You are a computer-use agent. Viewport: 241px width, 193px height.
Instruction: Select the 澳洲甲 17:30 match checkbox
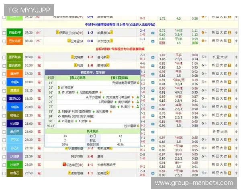coord(4,74)
